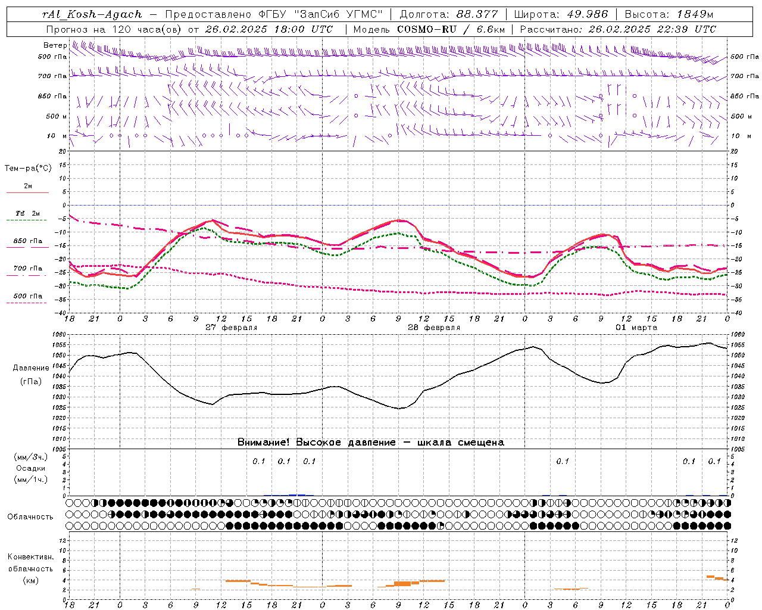Click the Рассчитано: 26.02.2025 22:39 UTC text
This screenshot has width=762, height=610.
(618, 29)
